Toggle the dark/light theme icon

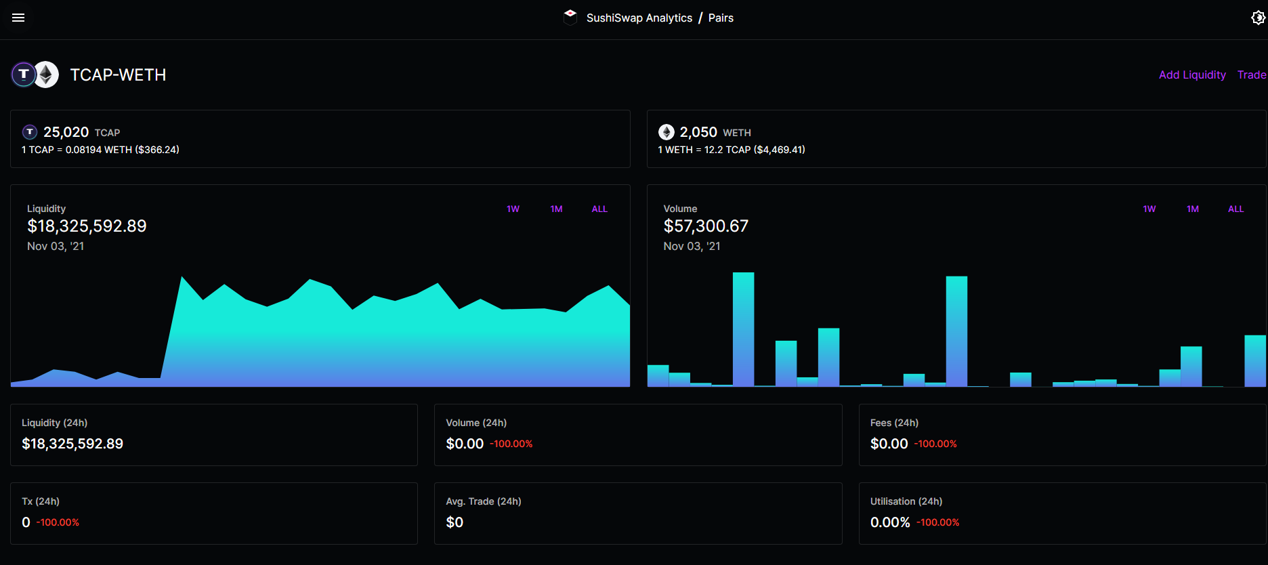click(1258, 18)
